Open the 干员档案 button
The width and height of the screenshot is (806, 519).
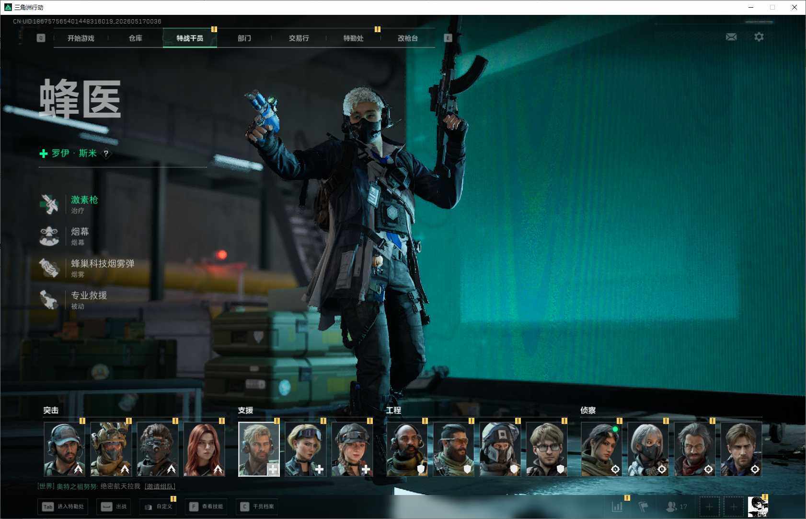tap(257, 507)
